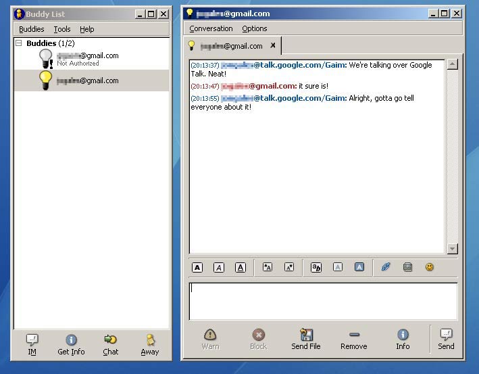Click the (20:13:55) timestamp

[x=205, y=98]
